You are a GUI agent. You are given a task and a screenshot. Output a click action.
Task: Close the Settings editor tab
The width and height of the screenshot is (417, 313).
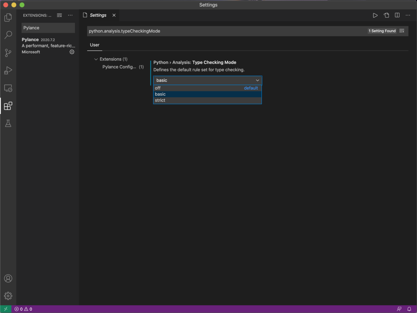pyautogui.click(x=114, y=15)
